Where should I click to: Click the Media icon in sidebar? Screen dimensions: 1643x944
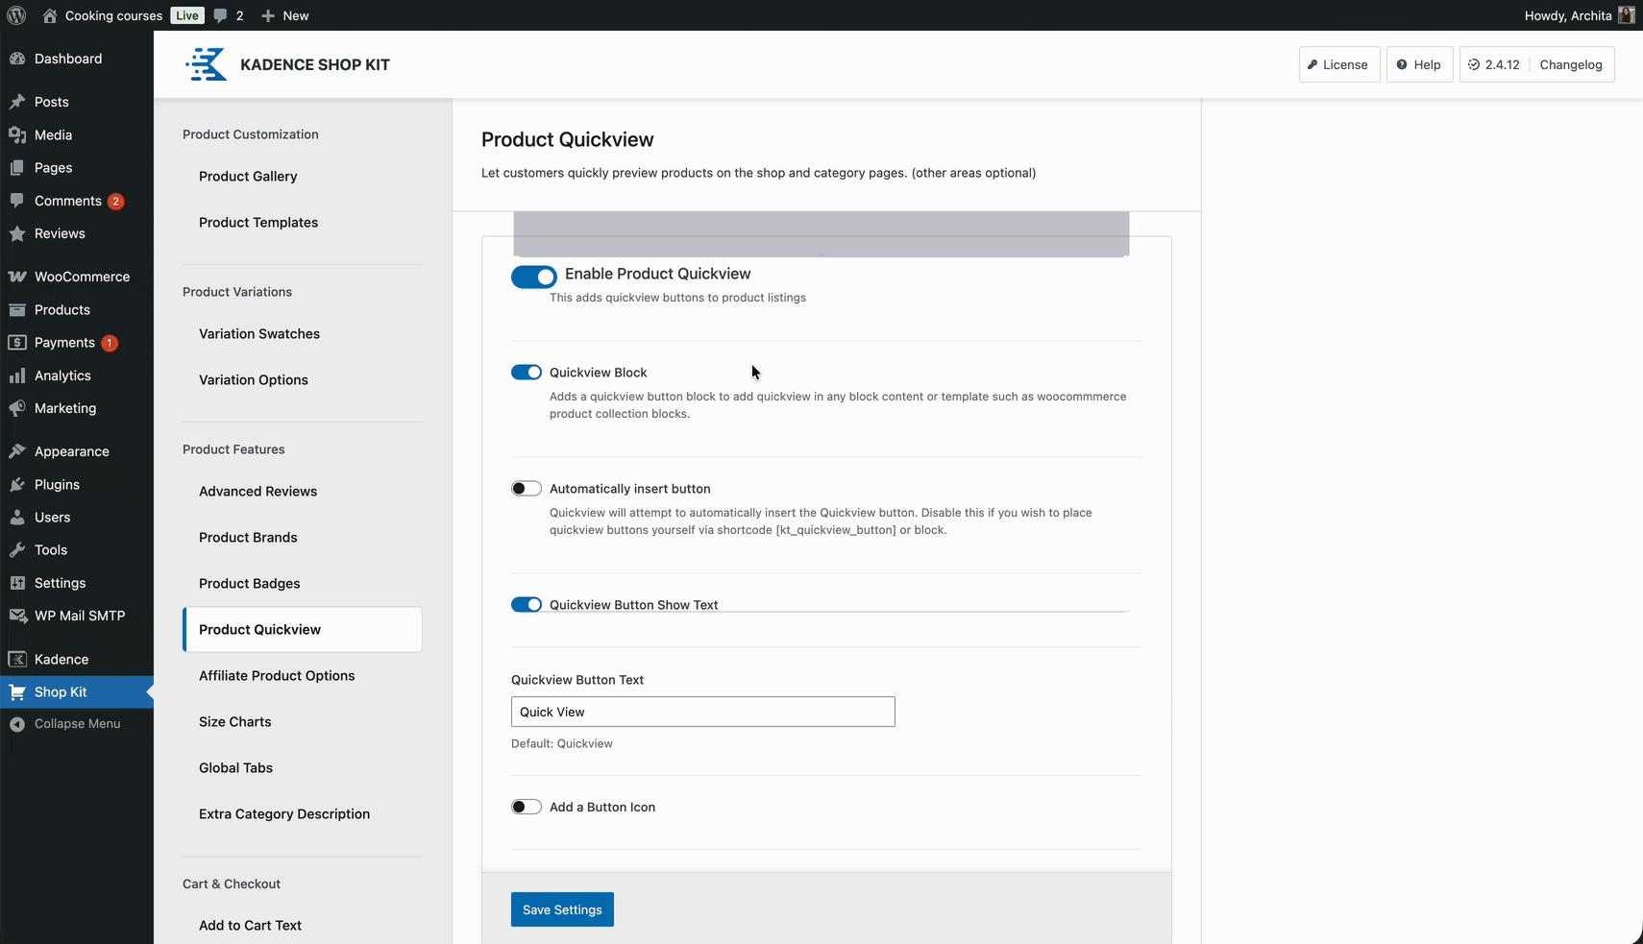[x=17, y=135]
